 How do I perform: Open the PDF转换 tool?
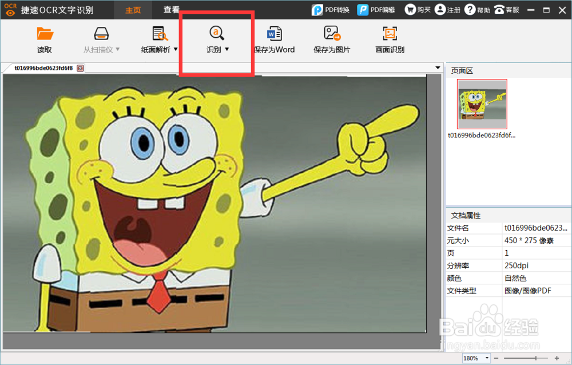coord(331,10)
